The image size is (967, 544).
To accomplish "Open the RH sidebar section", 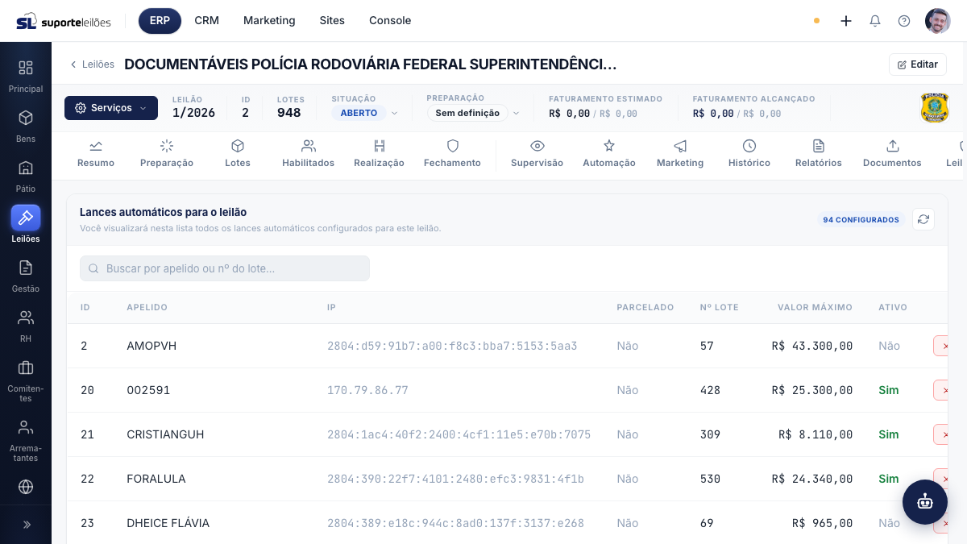I will point(26,326).
